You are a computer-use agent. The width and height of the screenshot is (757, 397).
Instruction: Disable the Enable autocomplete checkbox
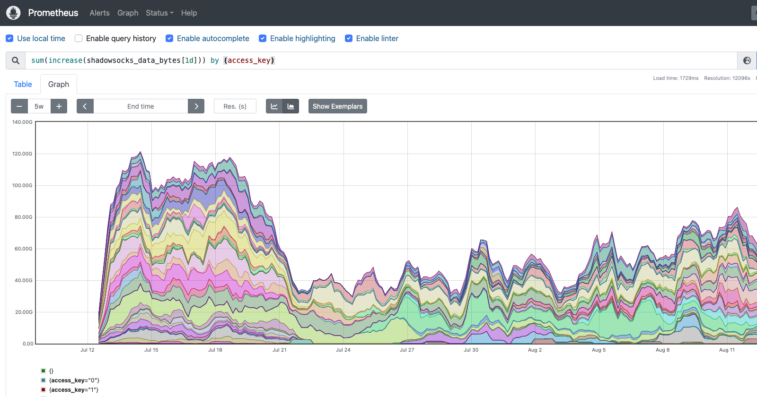[x=169, y=38]
